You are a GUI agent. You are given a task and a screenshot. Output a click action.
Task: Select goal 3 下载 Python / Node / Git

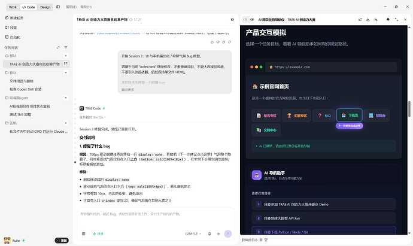pyautogui.click(x=324, y=230)
